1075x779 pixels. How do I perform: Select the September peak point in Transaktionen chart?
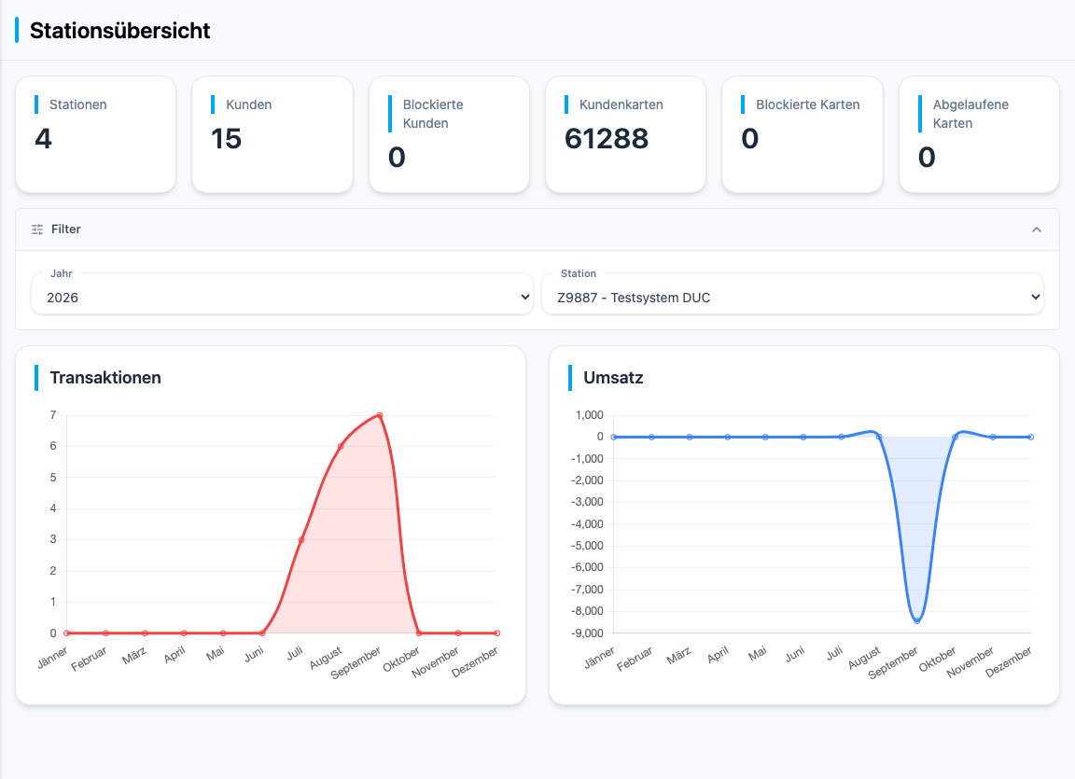click(x=380, y=415)
